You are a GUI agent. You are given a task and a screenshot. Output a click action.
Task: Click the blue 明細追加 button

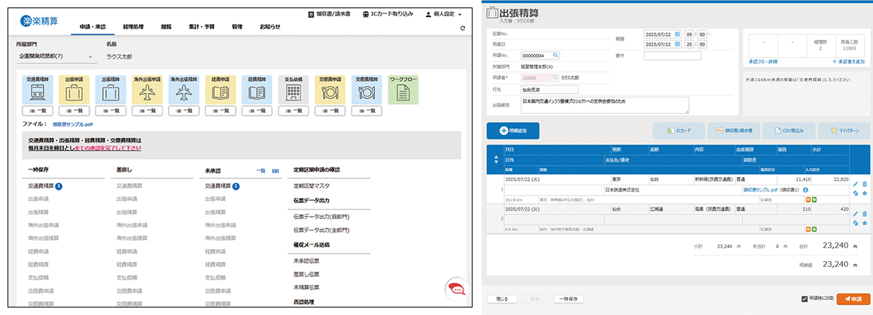point(512,130)
